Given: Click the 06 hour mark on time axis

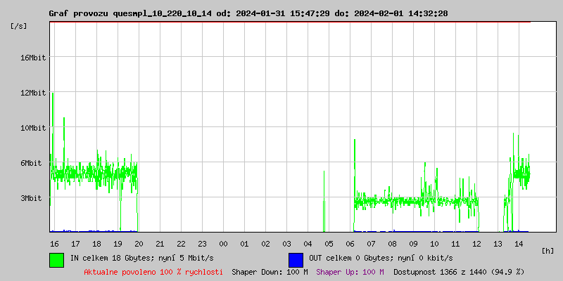Looking at the screenshot, I should (350, 243).
